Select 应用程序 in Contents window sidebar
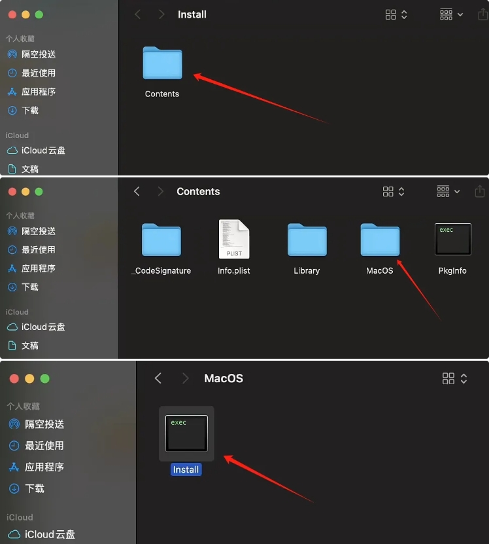Image resolution: width=489 pixels, height=544 pixels. pyautogui.click(x=31, y=268)
